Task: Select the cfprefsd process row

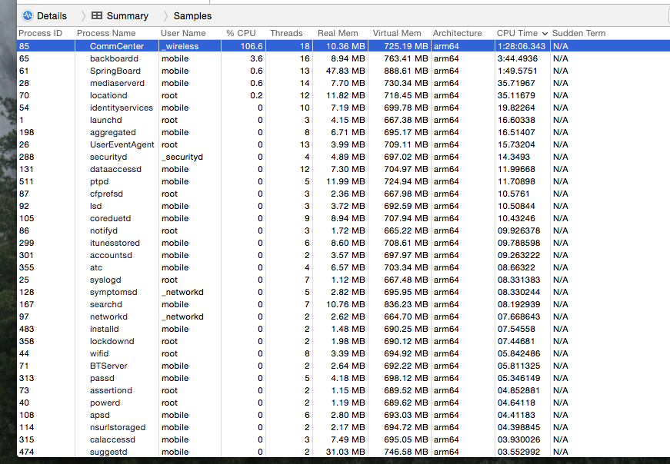Action: (343, 194)
